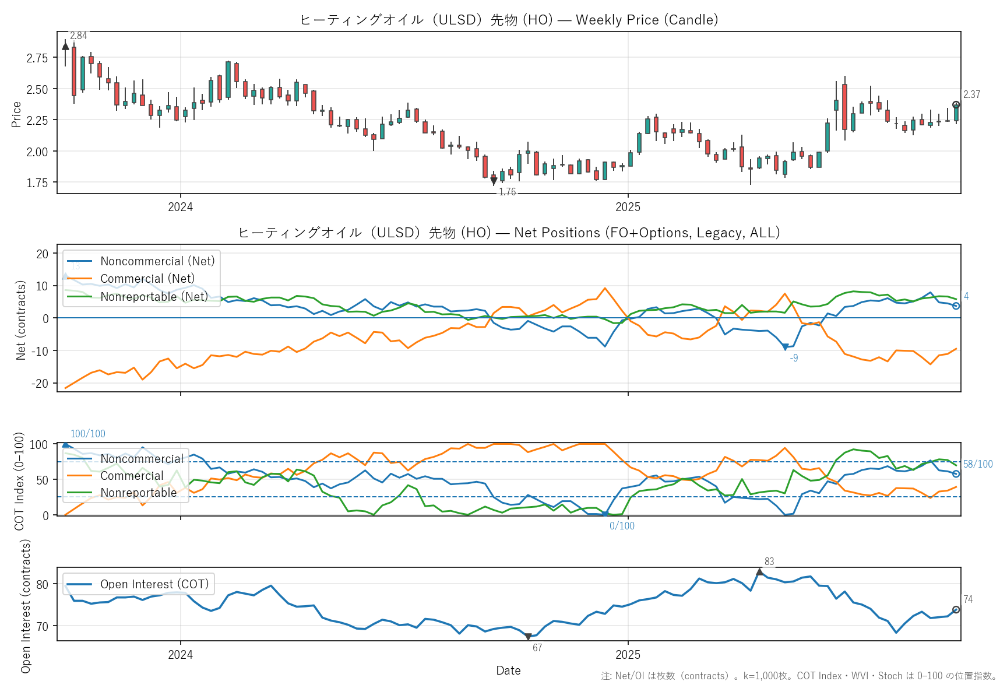Click the Weekly Price (Candle) chart title
The height and width of the screenshot is (688, 1007).
pos(508,20)
